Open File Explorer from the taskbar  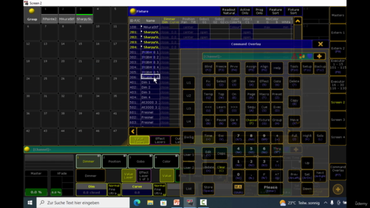coord(150,203)
